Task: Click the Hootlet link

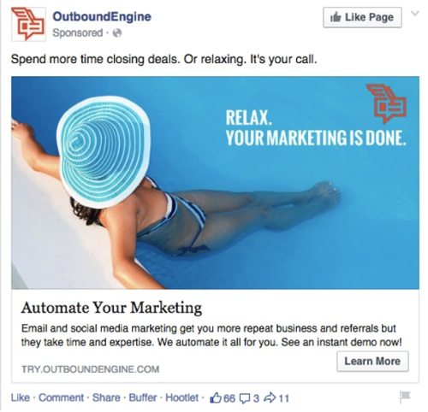Action: [181, 397]
